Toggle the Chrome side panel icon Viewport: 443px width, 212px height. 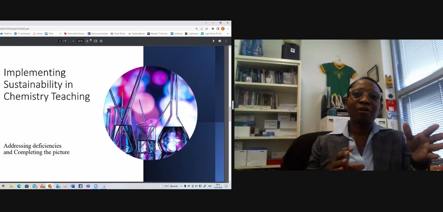point(218,28)
